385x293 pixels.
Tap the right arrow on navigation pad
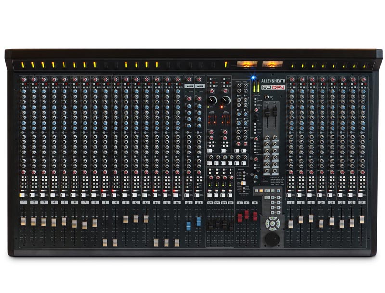[x=278, y=224]
